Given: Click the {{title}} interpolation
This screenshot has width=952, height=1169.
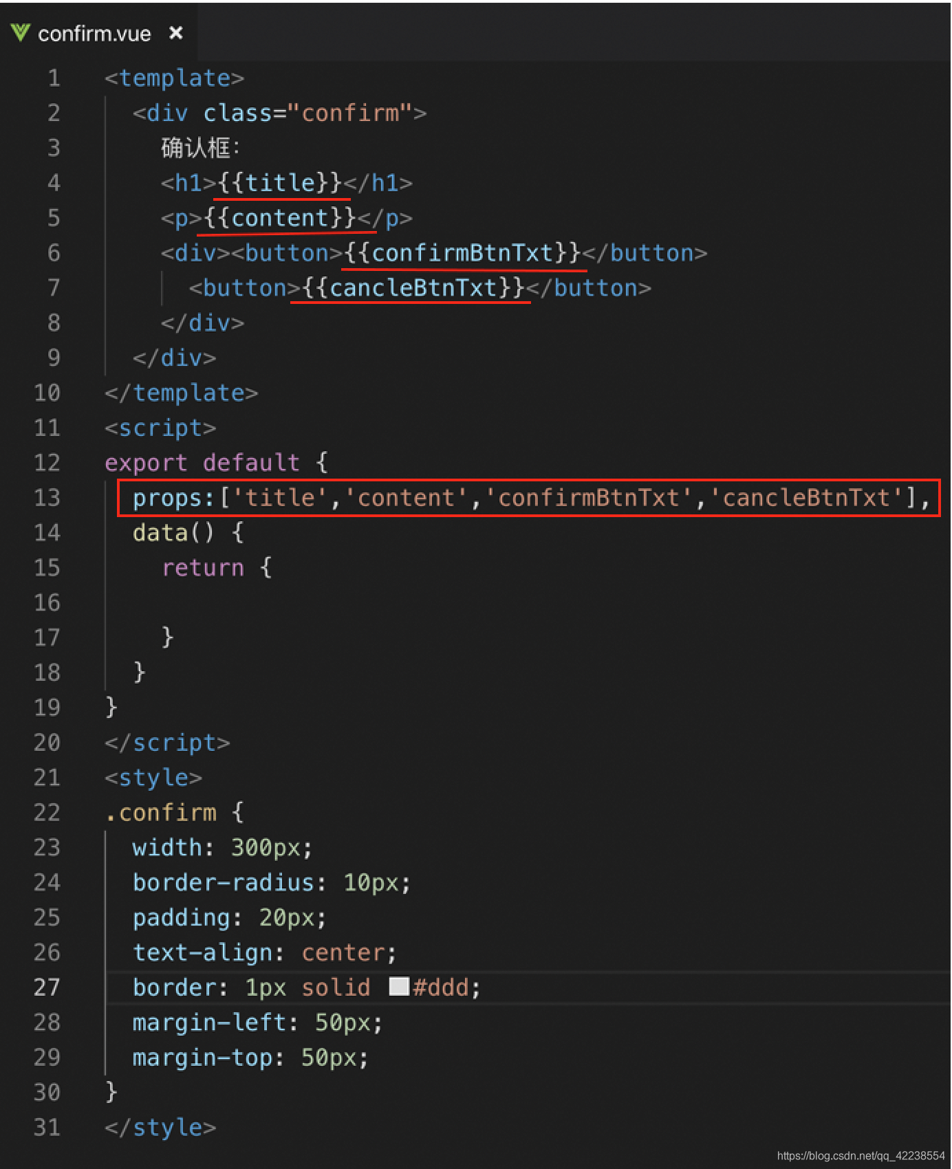Looking at the screenshot, I should click(280, 183).
